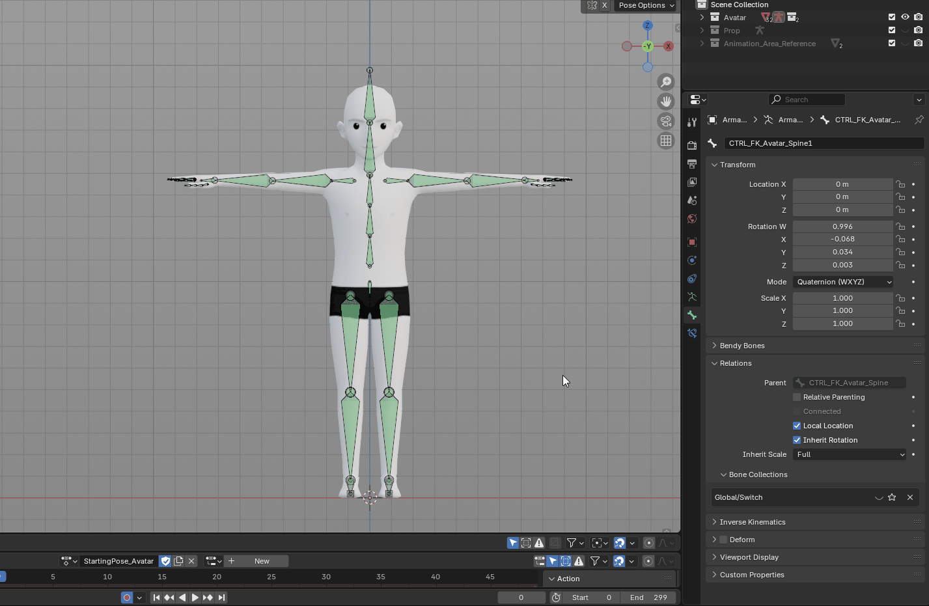Open the Tool properties tab (wrench icon)
Image resolution: width=929 pixels, height=606 pixels.
pyautogui.click(x=692, y=122)
